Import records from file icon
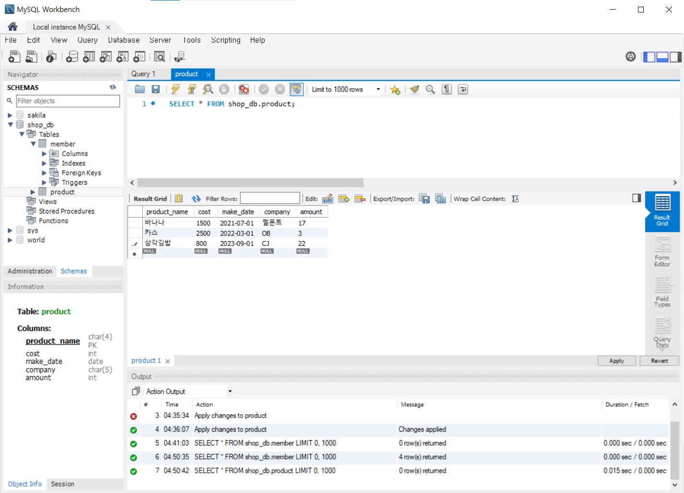684x493 pixels. click(x=441, y=199)
